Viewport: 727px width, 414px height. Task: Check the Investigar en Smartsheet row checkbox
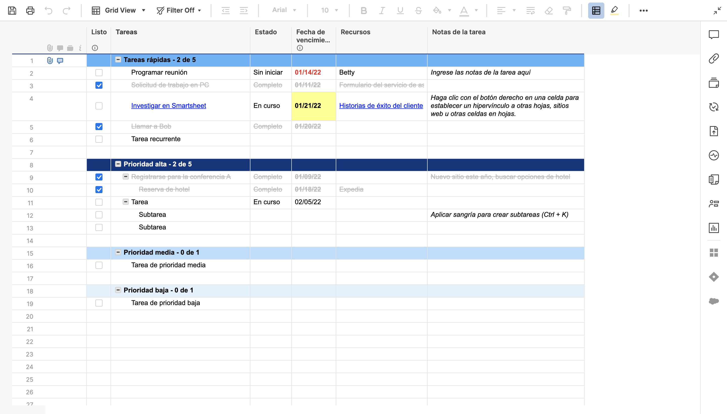(x=99, y=106)
